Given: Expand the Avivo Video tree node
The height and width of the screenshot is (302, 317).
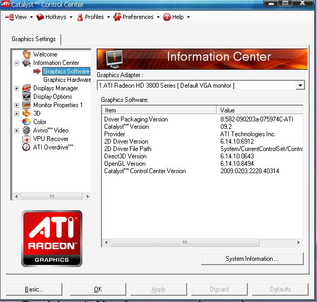Looking at the screenshot, I should click(17, 130).
